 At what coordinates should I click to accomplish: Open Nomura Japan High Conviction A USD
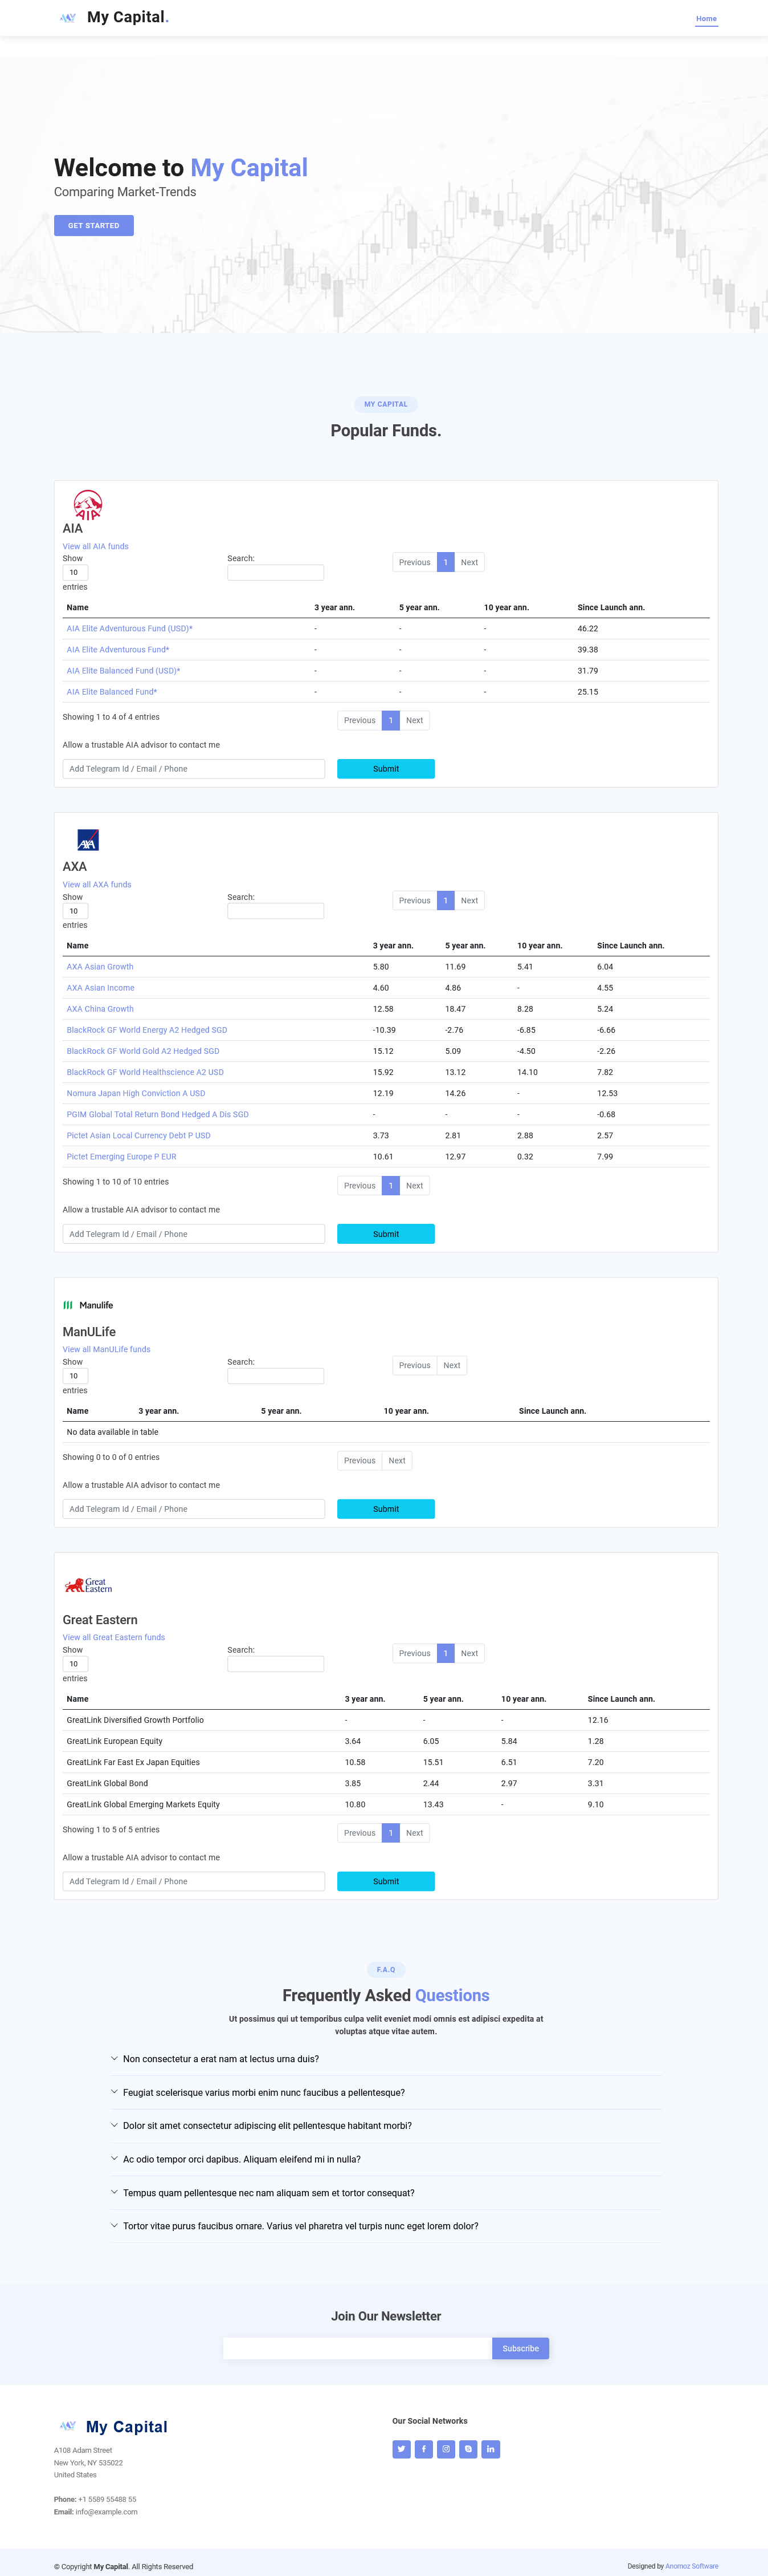point(136,1093)
